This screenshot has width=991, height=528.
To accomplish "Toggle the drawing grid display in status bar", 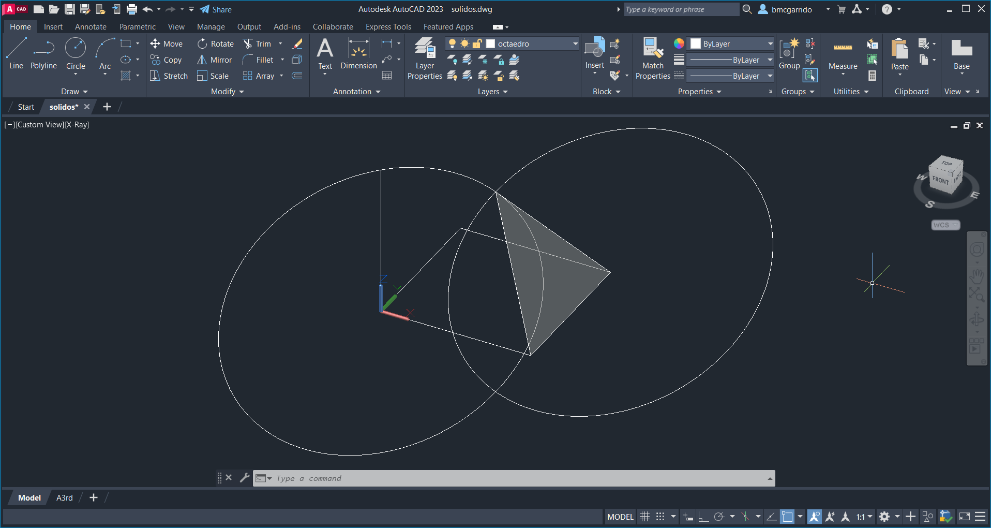I will coord(644,517).
